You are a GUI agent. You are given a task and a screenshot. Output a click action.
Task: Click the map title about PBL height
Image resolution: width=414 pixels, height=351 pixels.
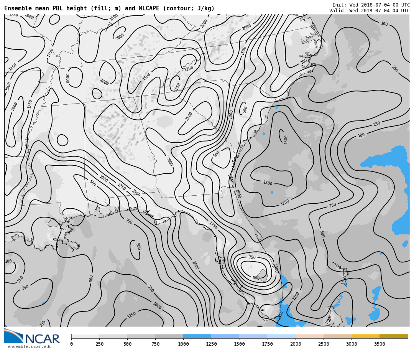pos(109,8)
